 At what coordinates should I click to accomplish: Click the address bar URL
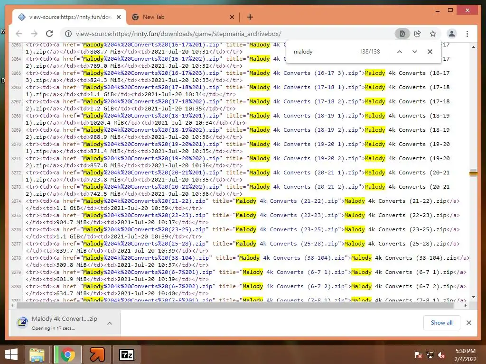coord(178,34)
